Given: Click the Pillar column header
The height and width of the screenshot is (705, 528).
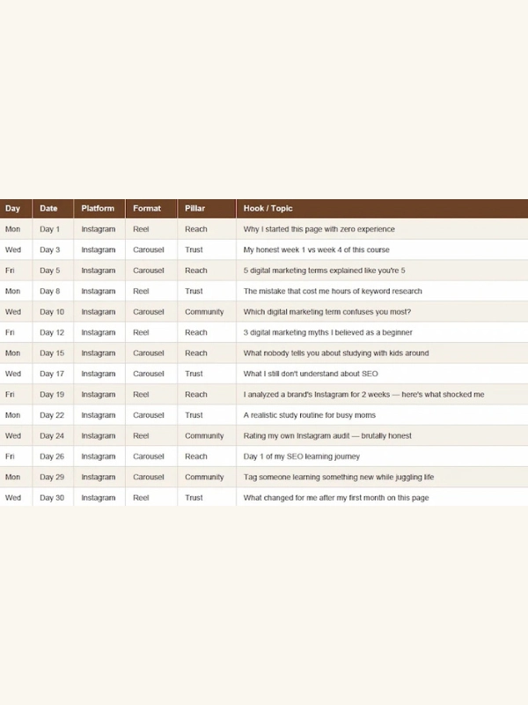Looking at the screenshot, I should [x=207, y=208].
